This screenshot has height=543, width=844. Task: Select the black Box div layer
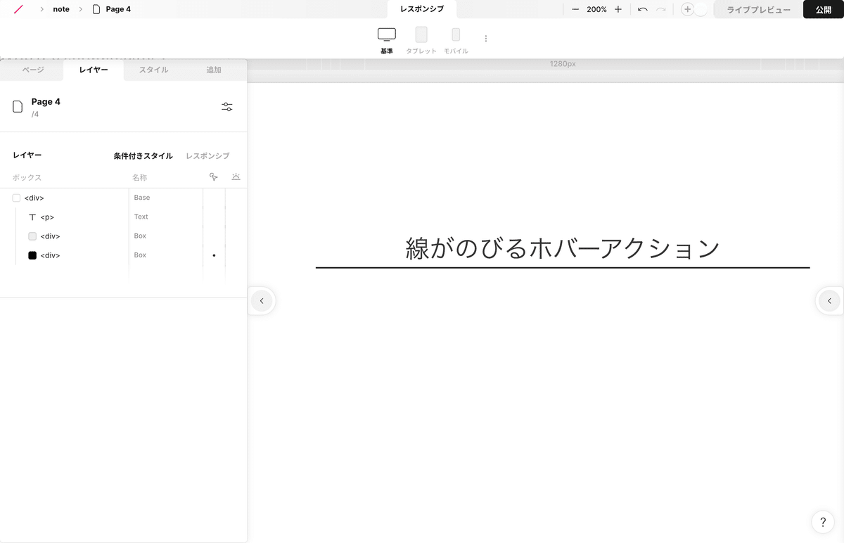coord(123,255)
